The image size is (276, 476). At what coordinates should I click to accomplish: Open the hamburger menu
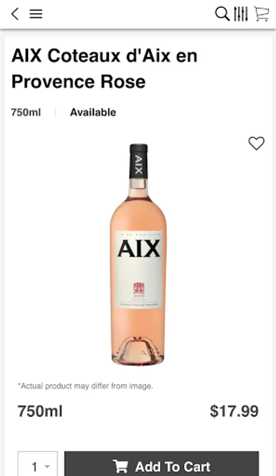pos(36,14)
